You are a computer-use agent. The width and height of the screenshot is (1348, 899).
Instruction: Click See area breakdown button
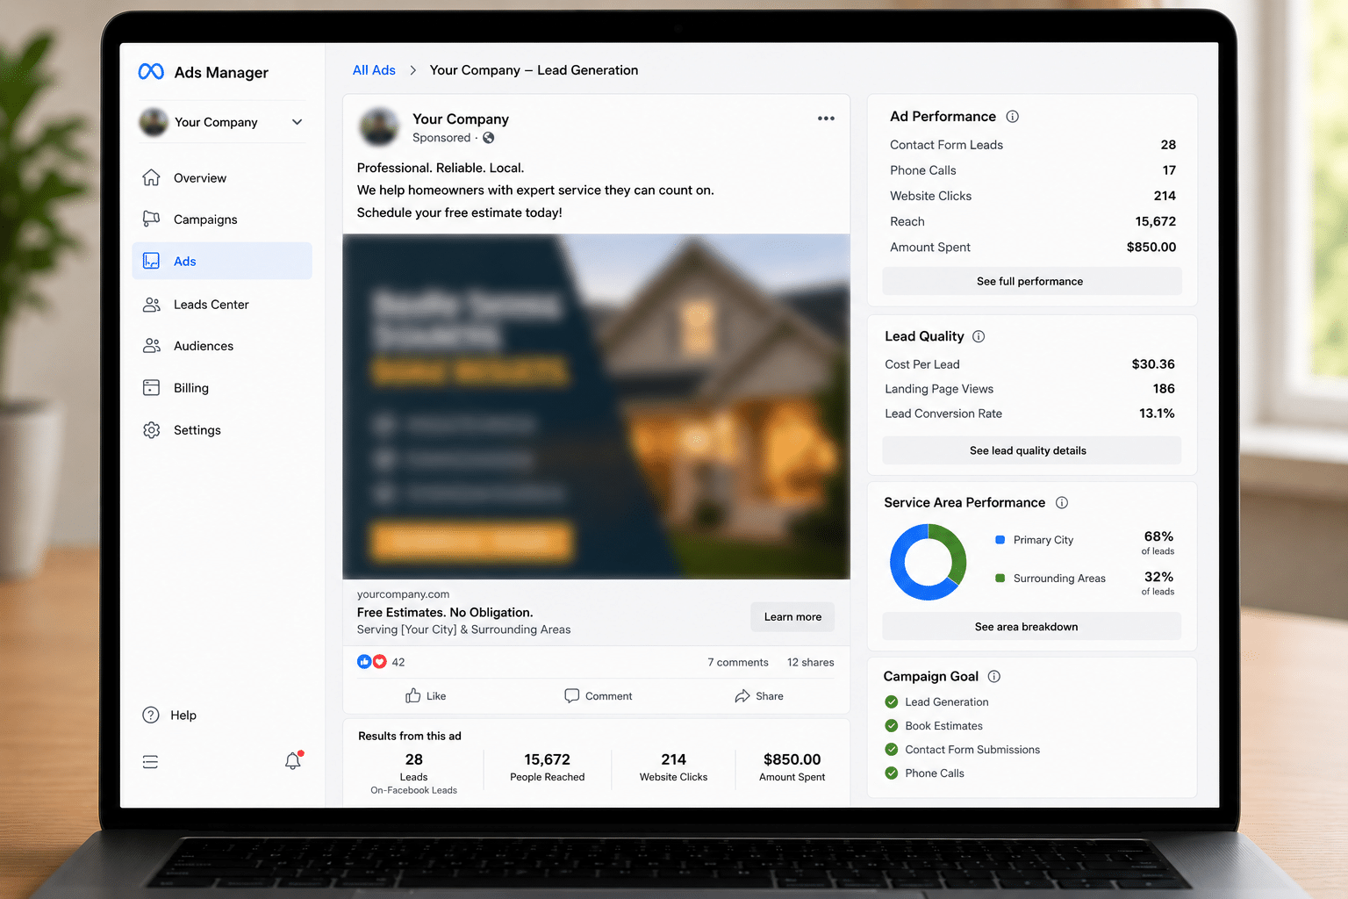(1031, 627)
